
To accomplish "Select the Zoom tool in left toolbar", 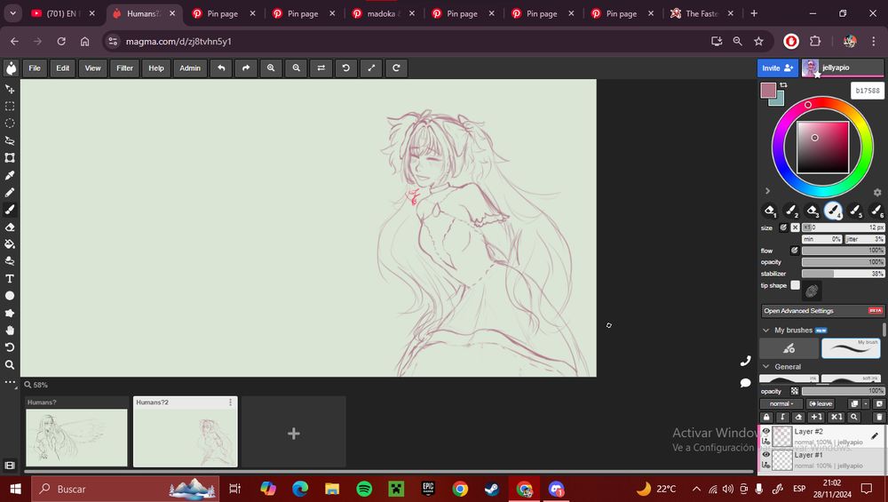I will [x=10, y=365].
